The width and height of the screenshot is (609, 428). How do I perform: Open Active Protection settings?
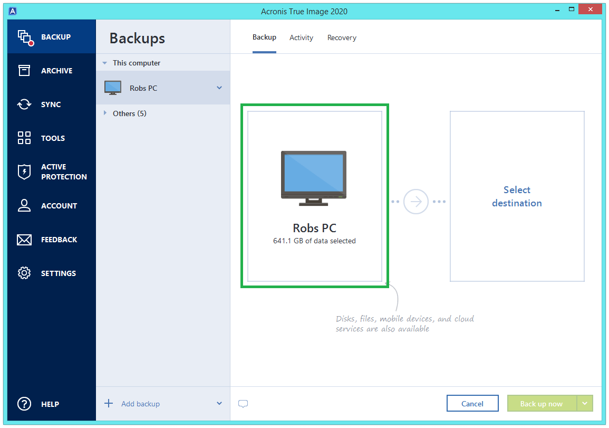pos(24,172)
